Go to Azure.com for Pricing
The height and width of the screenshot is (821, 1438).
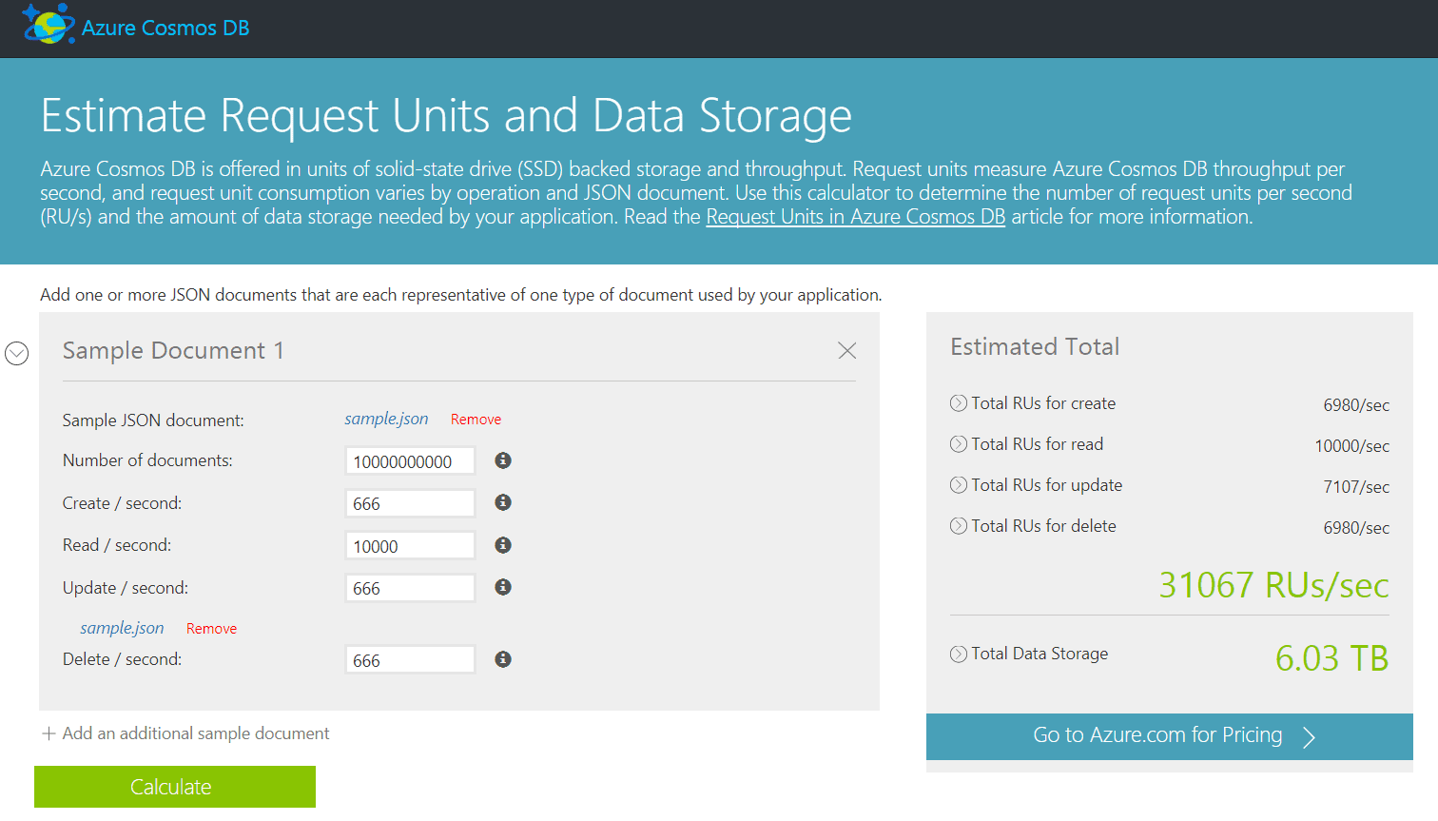click(1170, 736)
